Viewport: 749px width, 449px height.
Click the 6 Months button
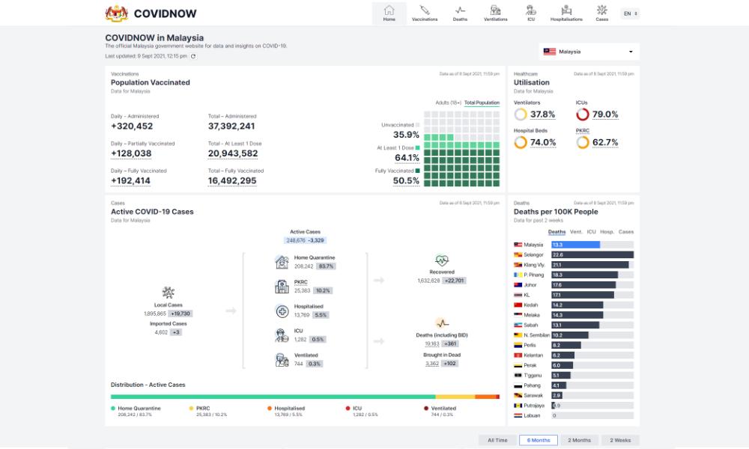(x=538, y=441)
